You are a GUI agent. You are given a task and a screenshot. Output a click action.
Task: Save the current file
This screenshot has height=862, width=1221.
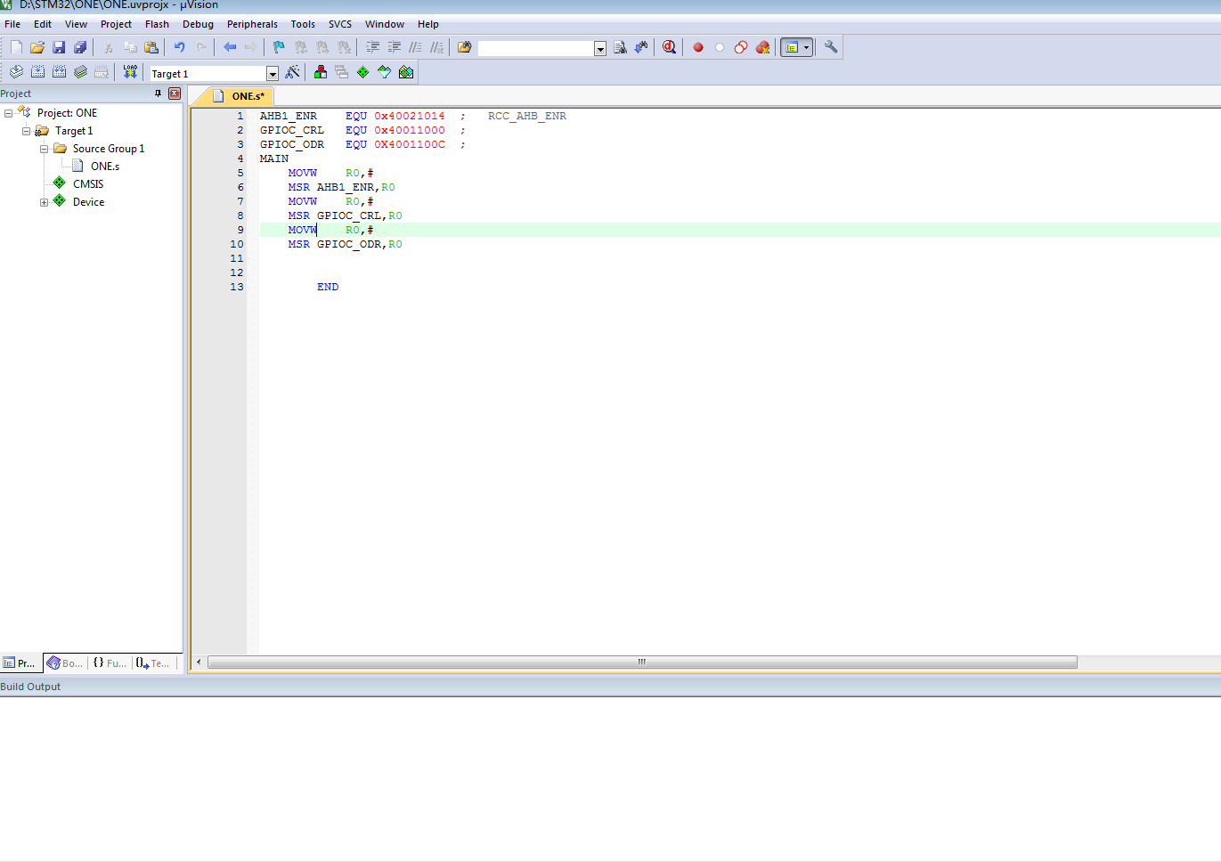click(59, 47)
